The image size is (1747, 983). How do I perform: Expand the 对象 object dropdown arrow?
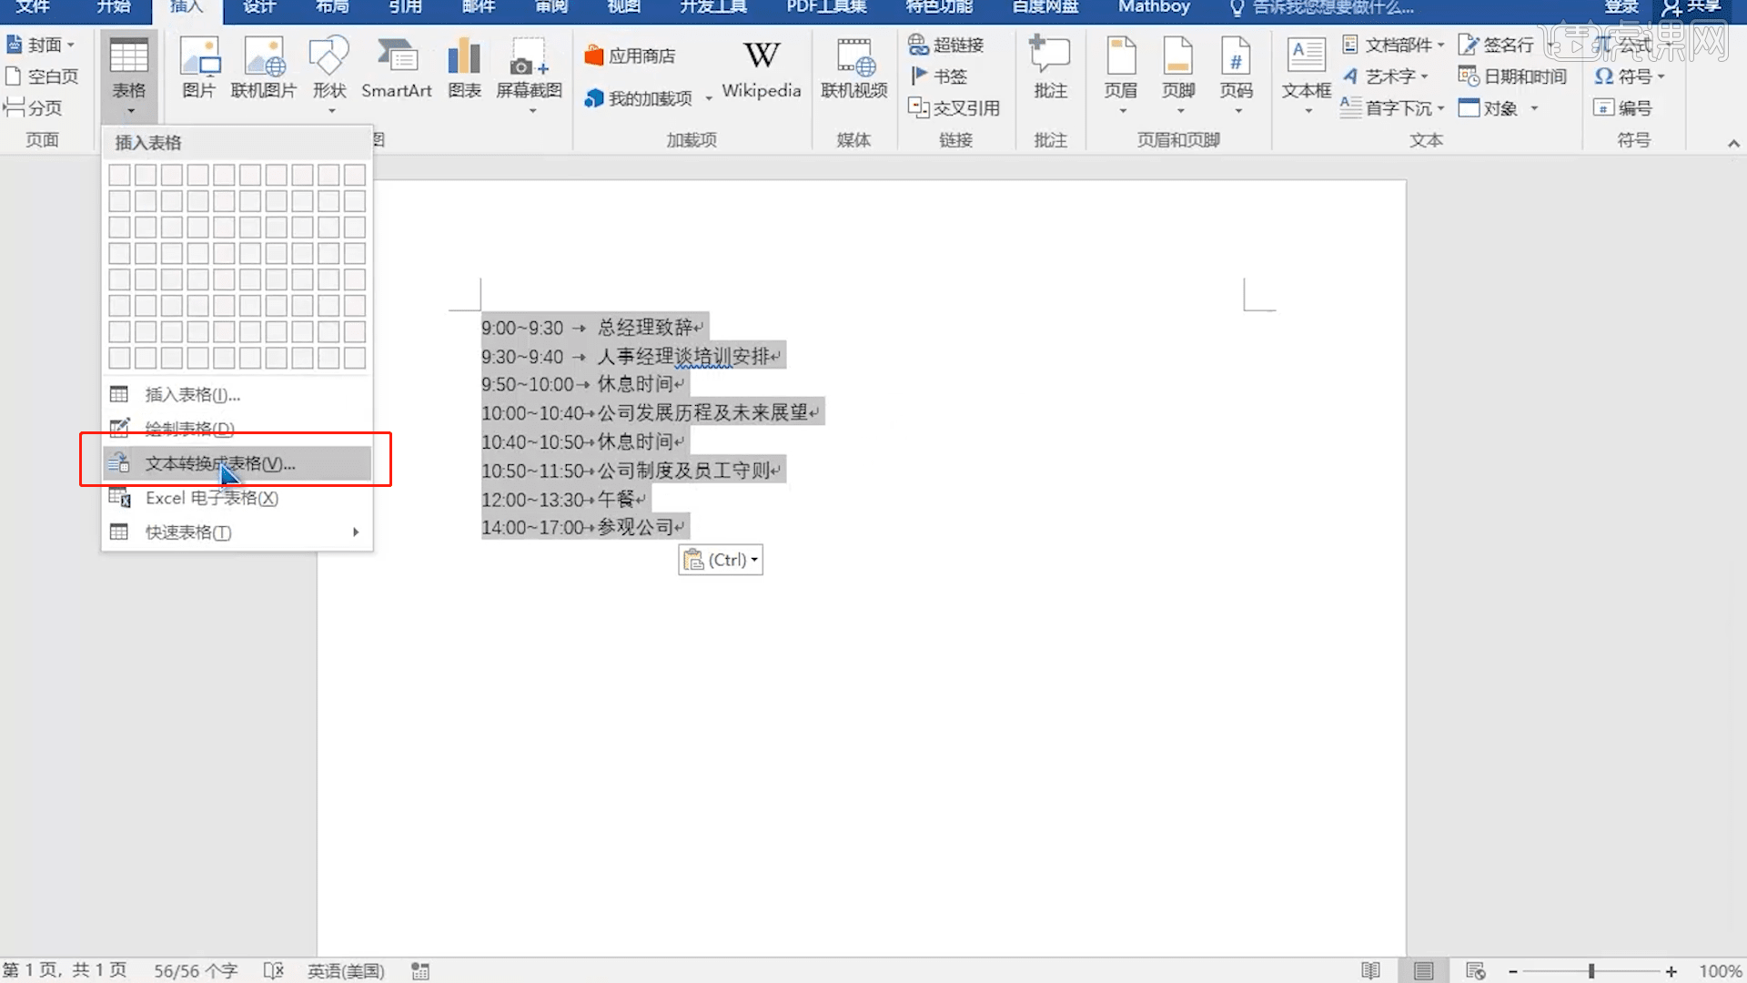tap(1534, 108)
